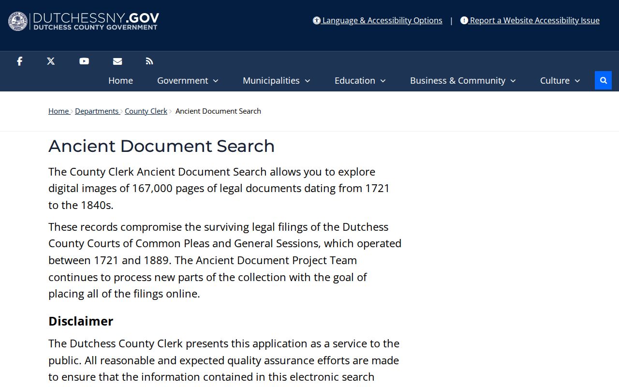
Task: Go to Departments breadcrumb
Action: (97, 111)
